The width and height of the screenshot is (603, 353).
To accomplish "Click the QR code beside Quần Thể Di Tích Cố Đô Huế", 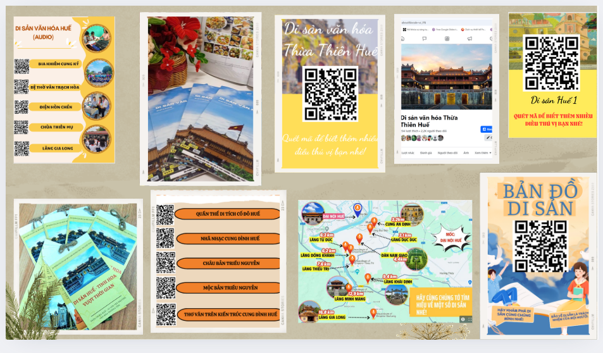I will pos(165,214).
